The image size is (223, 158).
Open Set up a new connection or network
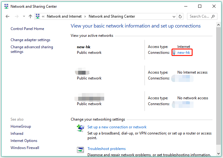tap(117, 127)
